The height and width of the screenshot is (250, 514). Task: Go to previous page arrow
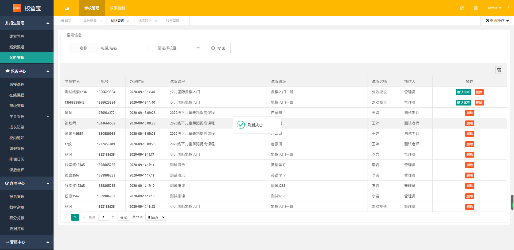tap(66, 217)
